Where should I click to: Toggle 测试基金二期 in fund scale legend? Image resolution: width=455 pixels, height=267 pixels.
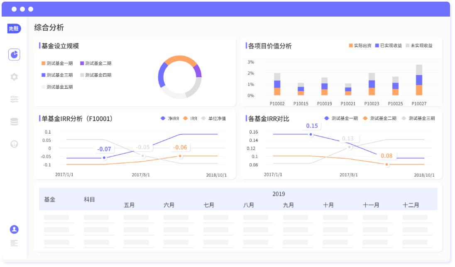click(x=95, y=63)
